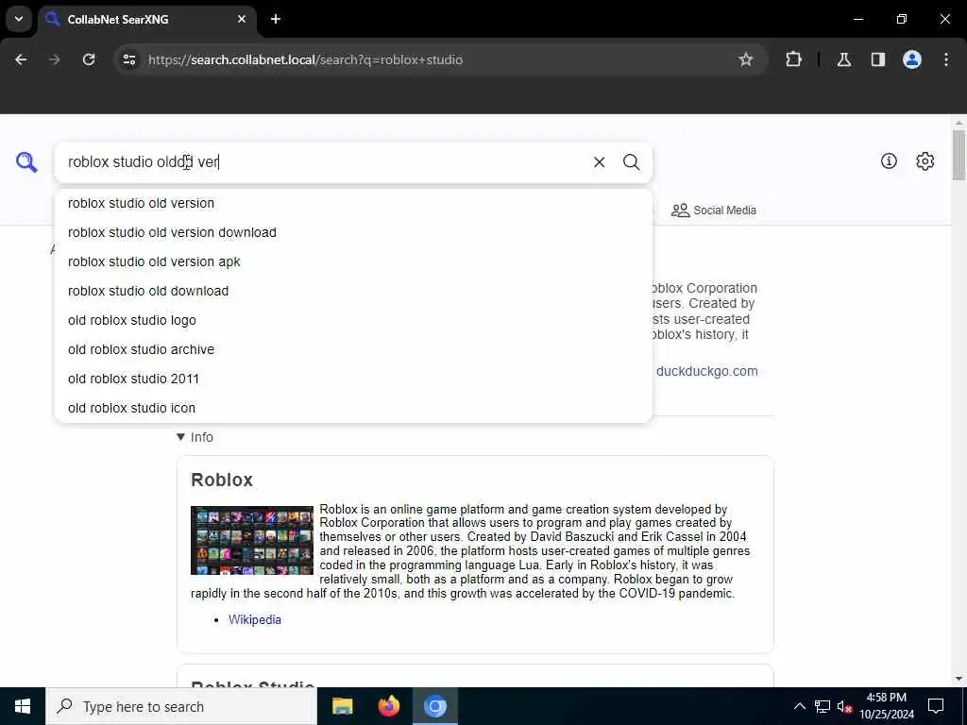Click the Chrome taskbar icon
The height and width of the screenshot is (725, 967).
point(434,706)
